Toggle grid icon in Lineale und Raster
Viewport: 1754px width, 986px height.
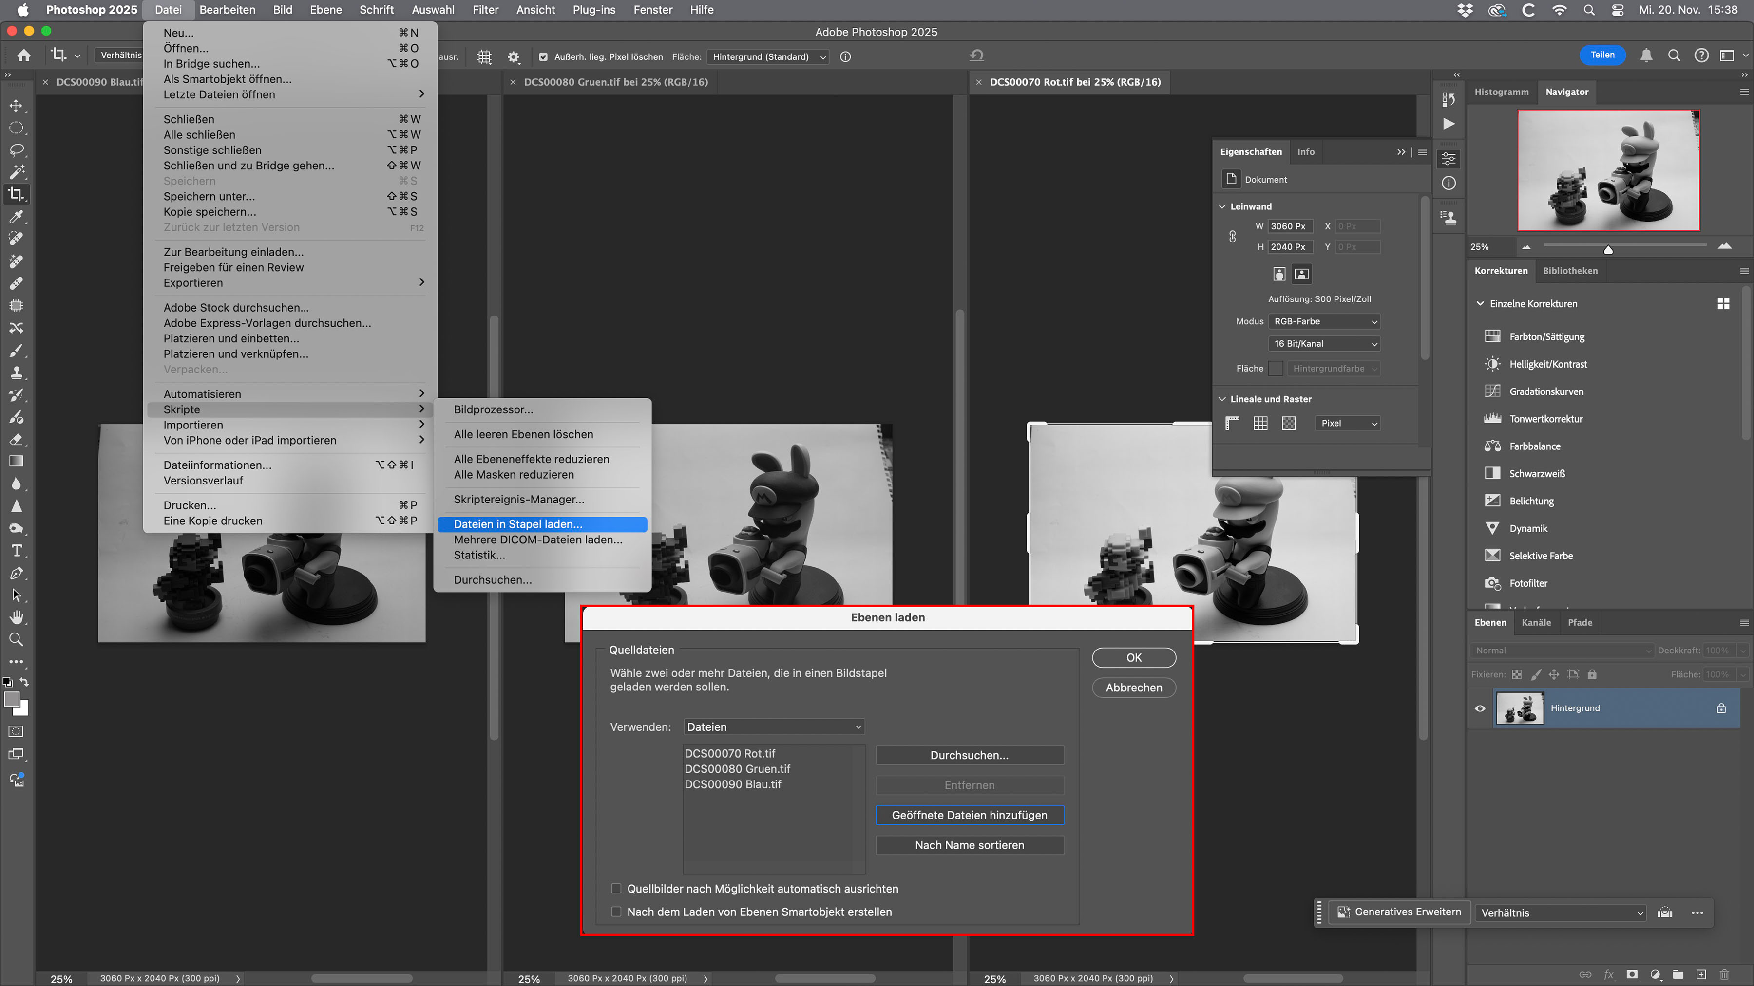1260,423
